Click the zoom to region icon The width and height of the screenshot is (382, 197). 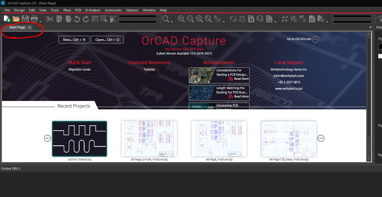[199, 19]
